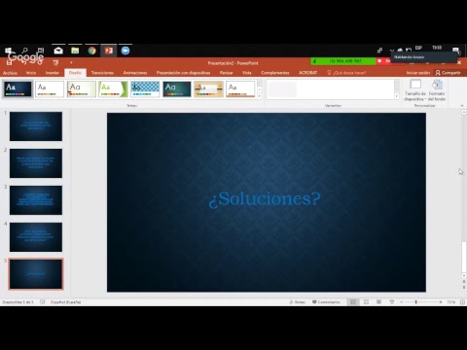Open the Formato del fondo pane
467x350 pixels.
[437, 90]
